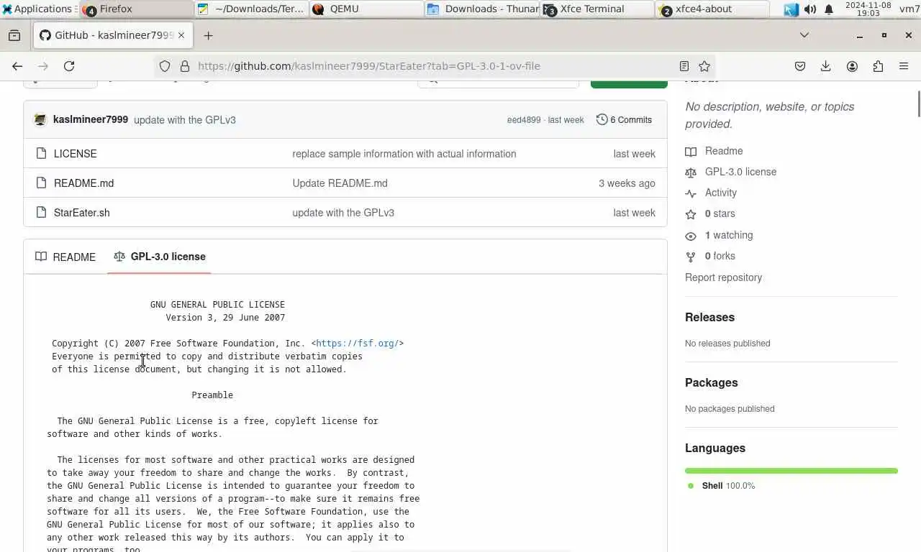Viewport: 921px width, 552px height.
Task: View the 6 Commits history
Action: 625,119
